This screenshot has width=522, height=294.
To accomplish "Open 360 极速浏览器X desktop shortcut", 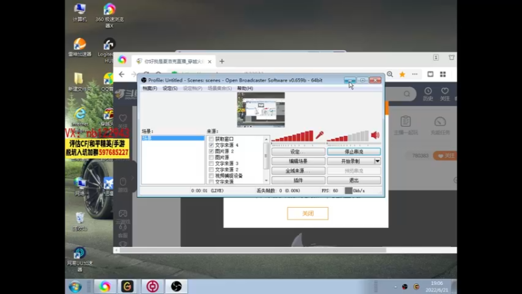I will point(110,15).
